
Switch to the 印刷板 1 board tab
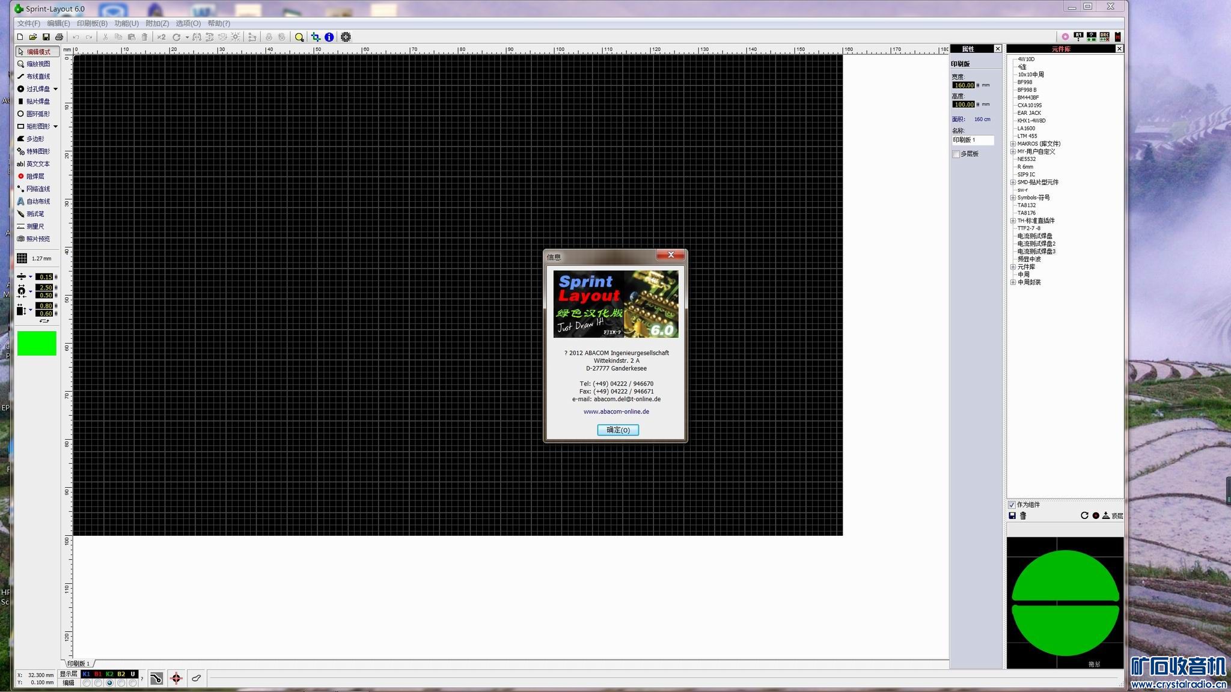[79, 663]
